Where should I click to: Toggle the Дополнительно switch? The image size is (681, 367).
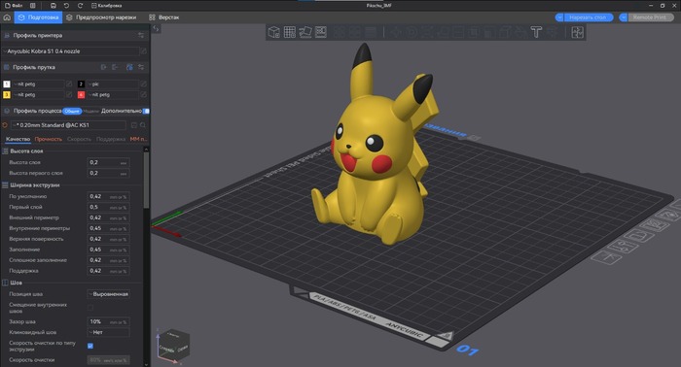tap(146, 111)
